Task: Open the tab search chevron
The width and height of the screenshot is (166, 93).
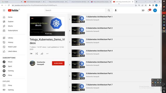Action: (x=145, y=2)
